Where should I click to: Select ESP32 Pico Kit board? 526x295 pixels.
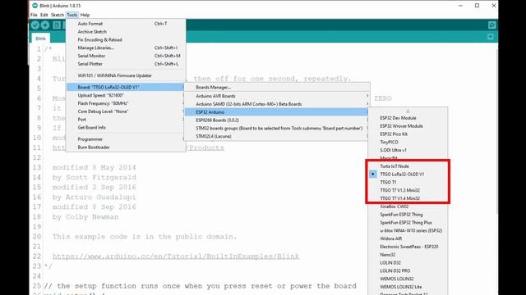[408, 134]
